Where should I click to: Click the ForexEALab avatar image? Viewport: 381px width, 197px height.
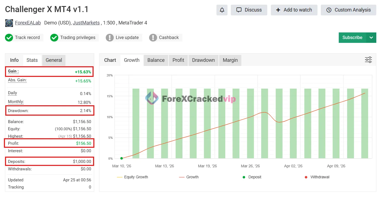9,23
